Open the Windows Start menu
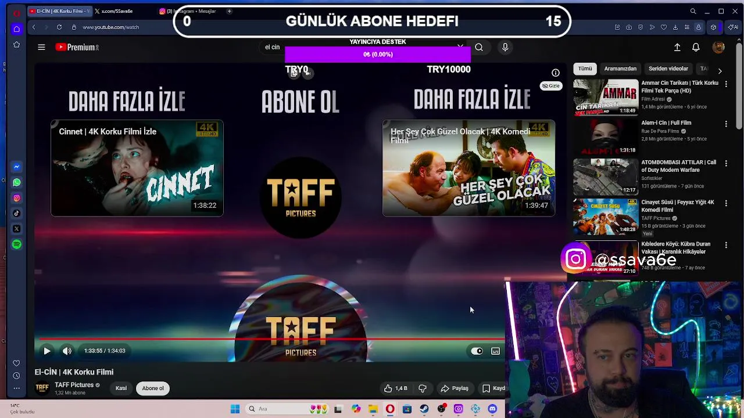Screen dimensions: 744x418 [x=235, y=409]
